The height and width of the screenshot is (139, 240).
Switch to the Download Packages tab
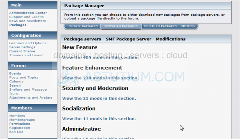click(x=121, y=26)
